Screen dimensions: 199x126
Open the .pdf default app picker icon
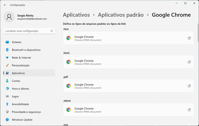[189, 86]
